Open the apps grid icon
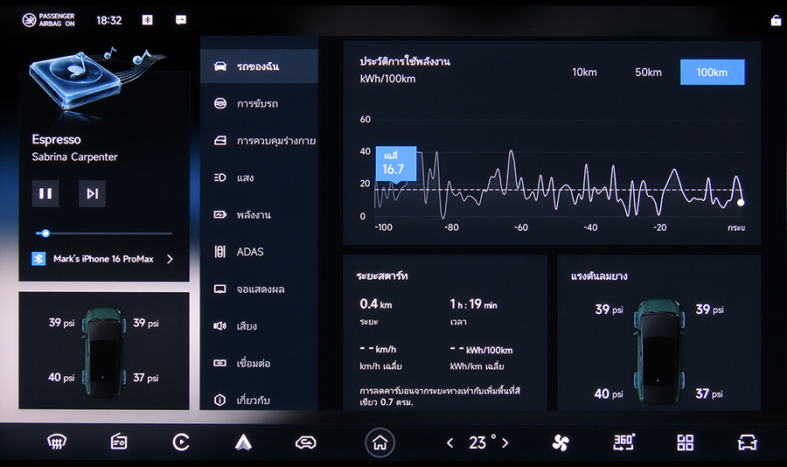Viewport: 787px width, 467px height. click(685, 443)
